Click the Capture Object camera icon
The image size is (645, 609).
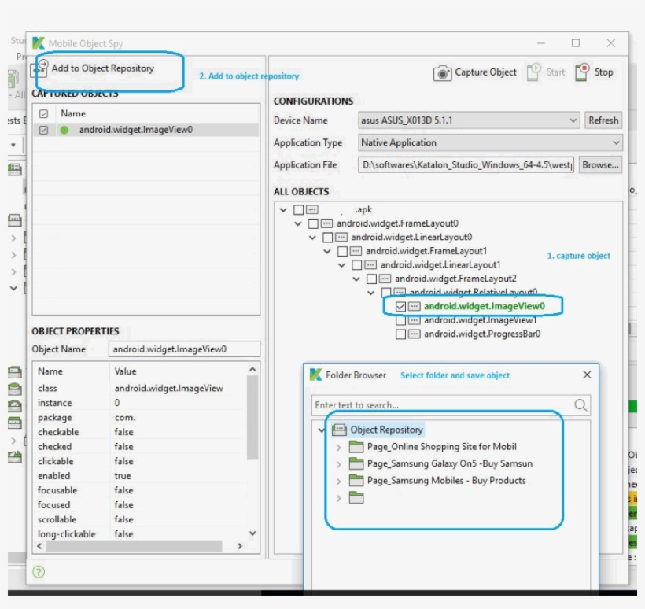pyautogui.click(x=443, y=73)
